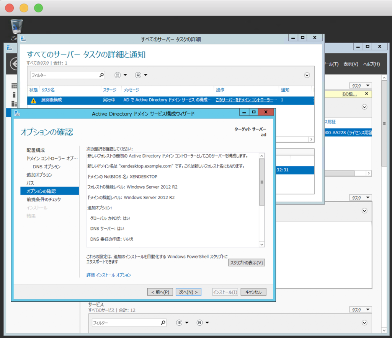Click その他... link in notification bar
The height and width of the screenshot is (338, 392).
click(350, 94)
